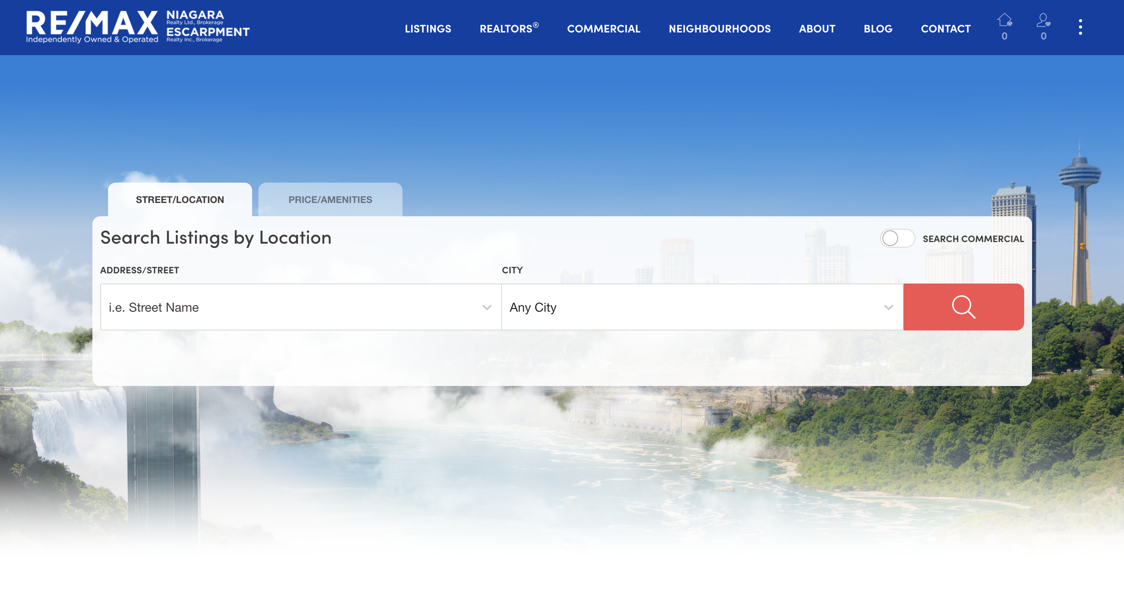Expand the Any City dropdown arrow
Viewport: 1124px width, 596px height.
(x=888, y=307)
